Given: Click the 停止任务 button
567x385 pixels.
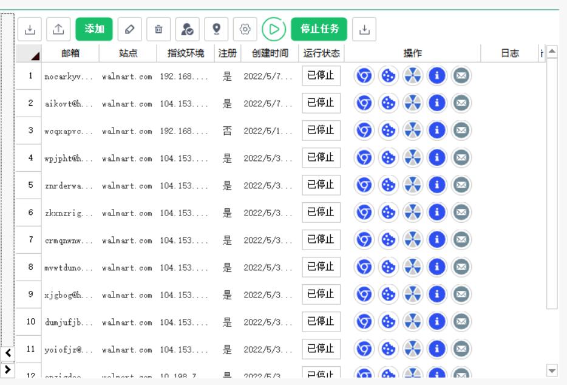Looking at the screenshot, I should tap(319, 29).
